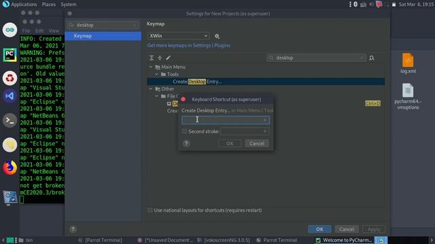The height and width of the screenshot is (244, 435).
Task: Click the Expand All icon in Keymap toolbar
Action: (152, 58)
